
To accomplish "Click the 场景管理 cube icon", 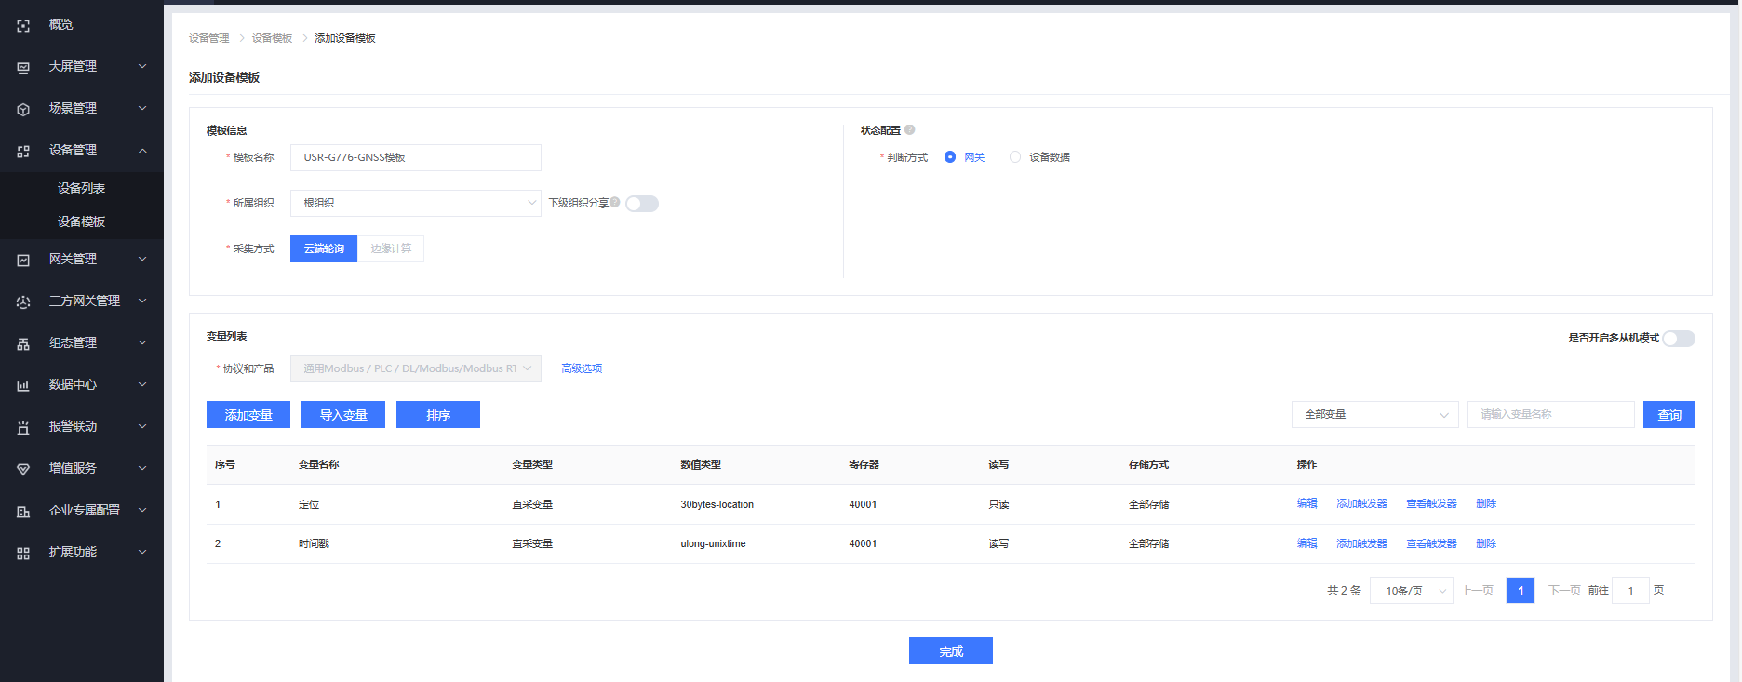I will (x=23, y=109).
